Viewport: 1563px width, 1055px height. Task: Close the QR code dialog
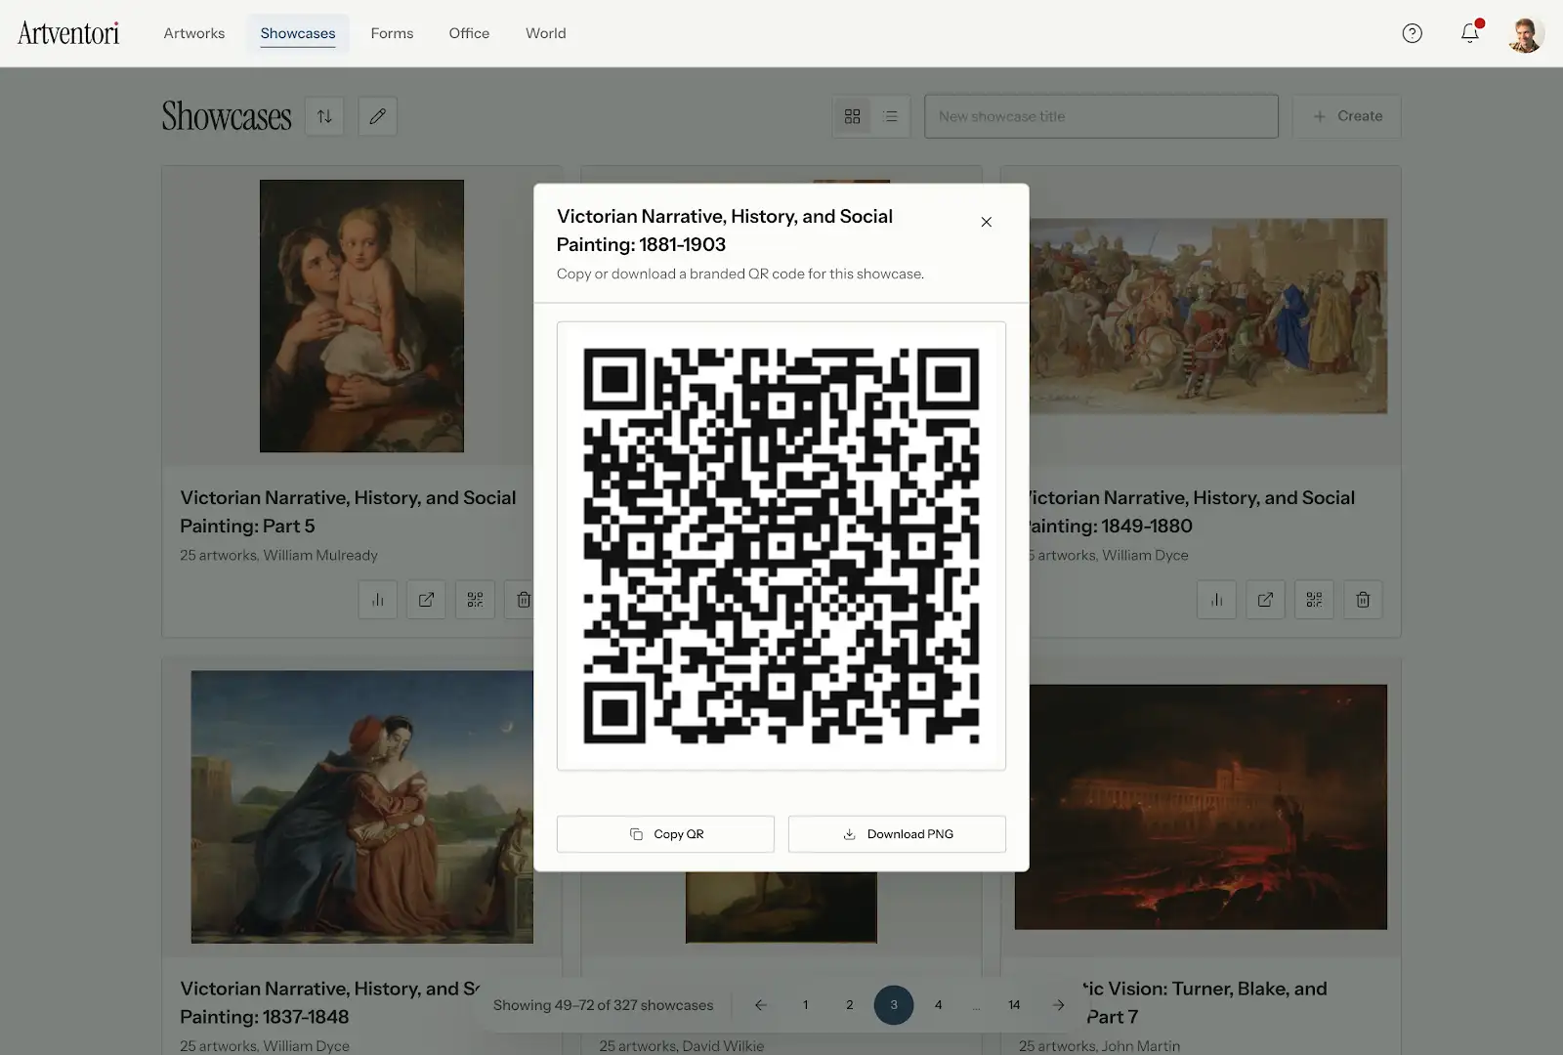point(986,222)
